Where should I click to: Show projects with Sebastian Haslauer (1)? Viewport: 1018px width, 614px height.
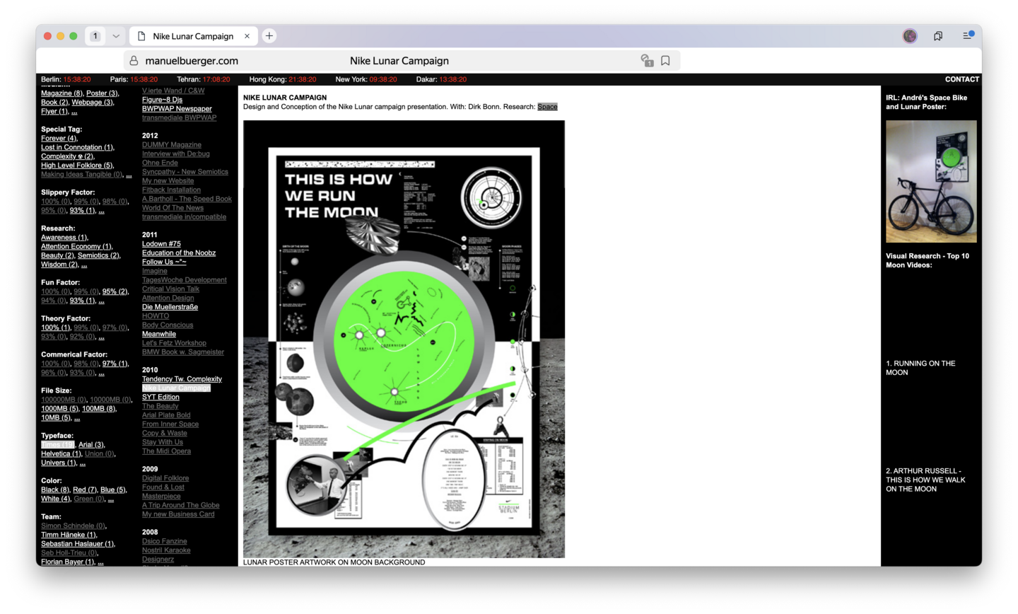pyautogui.click(x=78, y=545)
